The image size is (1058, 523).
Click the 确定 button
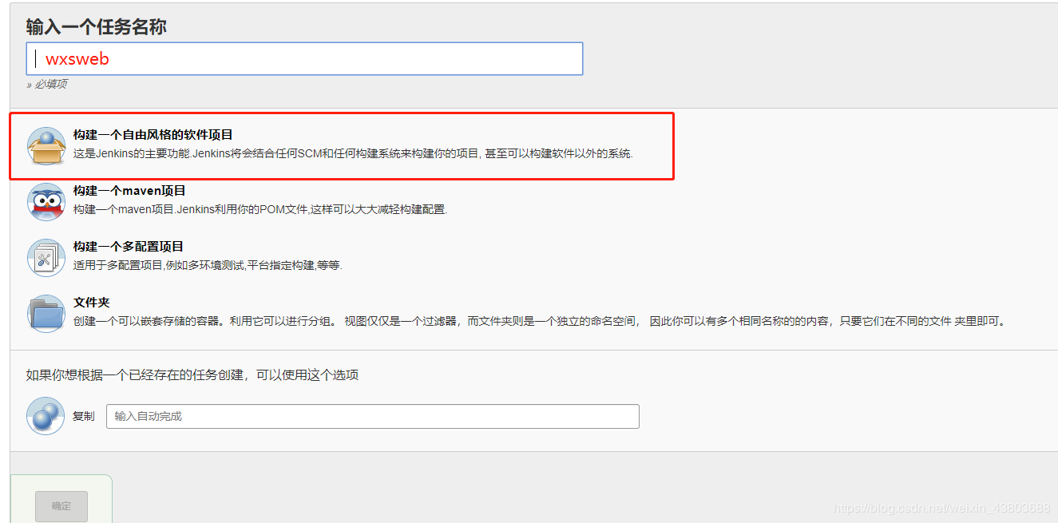click(x=61, y=506)
